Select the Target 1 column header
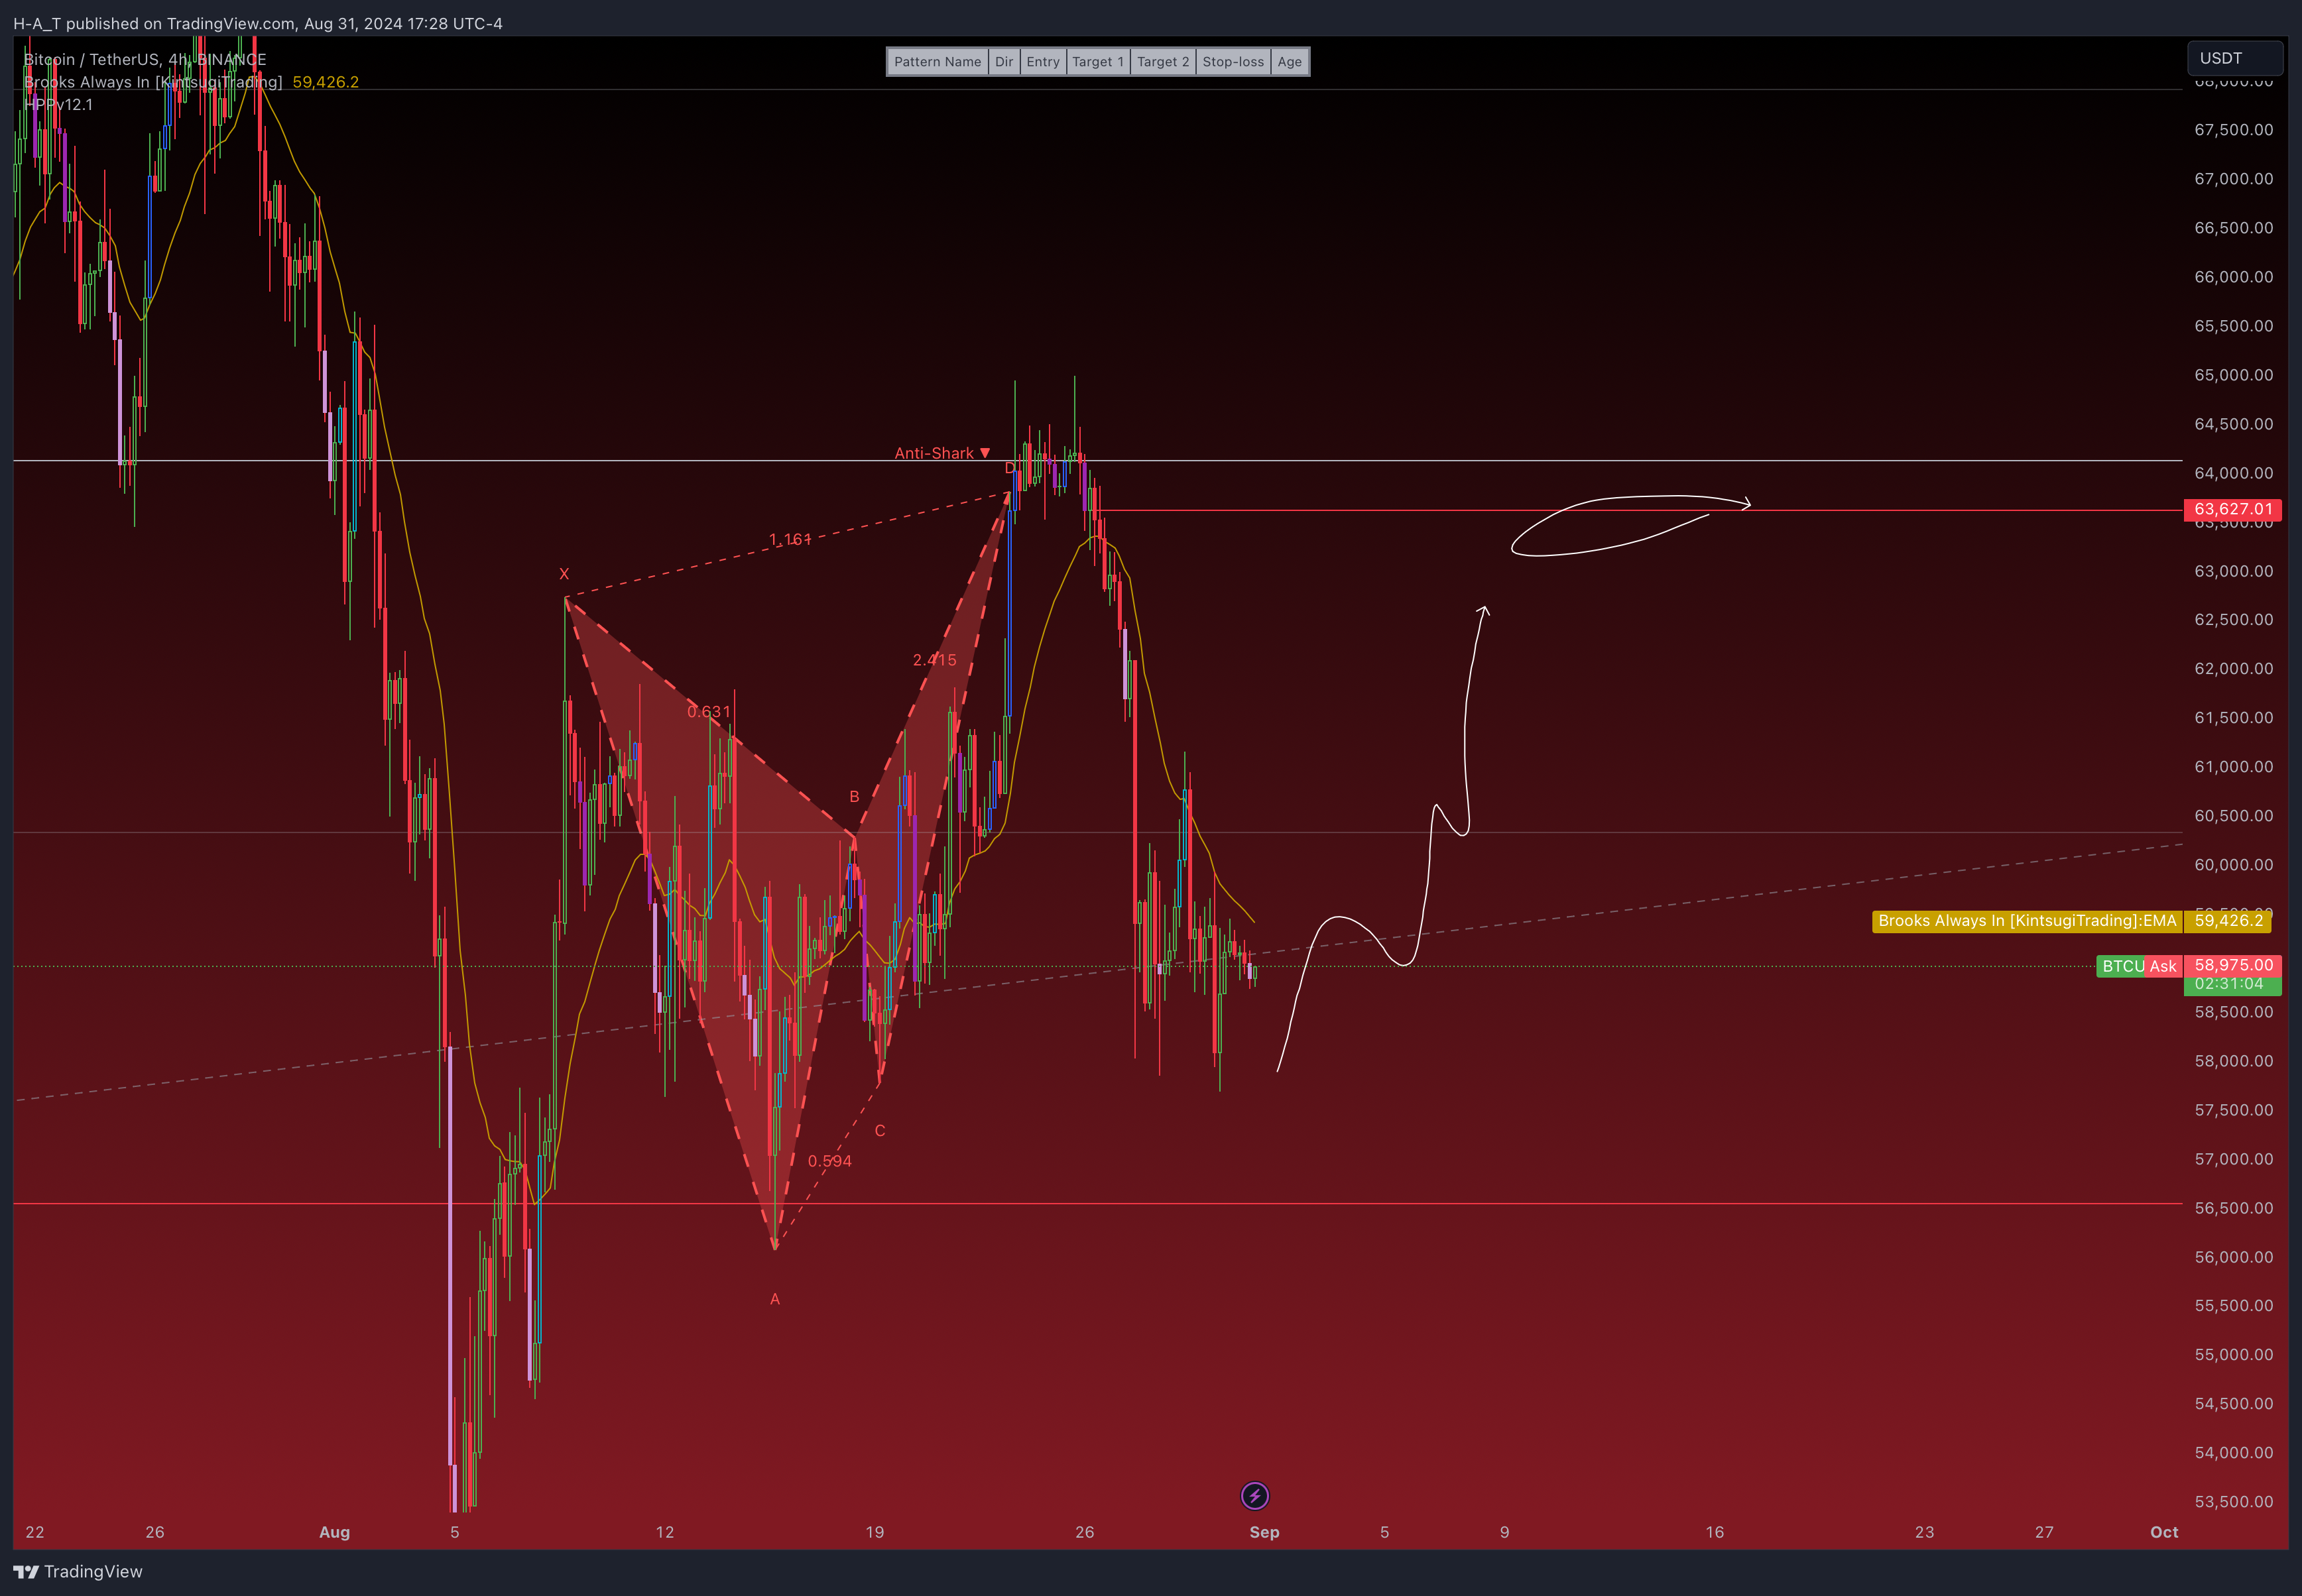Image resolution: width=2302 pixels, height=1596 pixels. tap(1099, 62)
